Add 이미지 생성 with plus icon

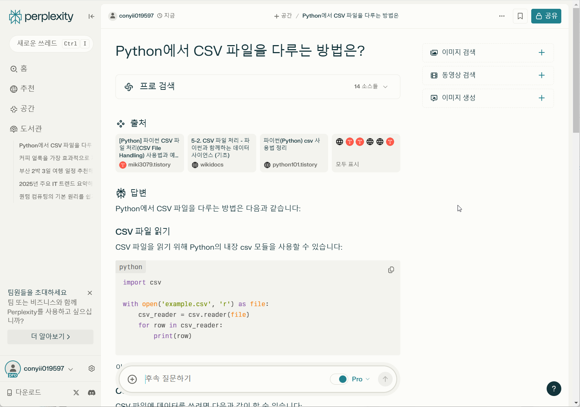(x=542, y=98)
